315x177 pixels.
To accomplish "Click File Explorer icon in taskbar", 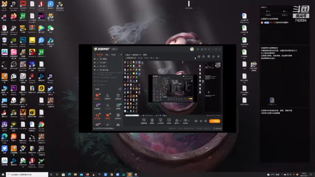I will point(75,175).
